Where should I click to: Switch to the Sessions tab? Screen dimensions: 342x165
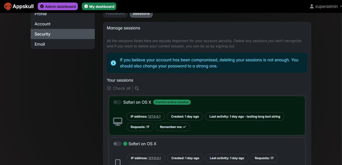pos(141,14)
